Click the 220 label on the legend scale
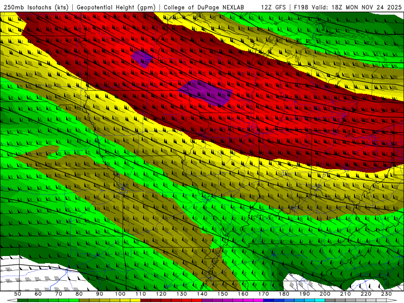 coord(366,294)
